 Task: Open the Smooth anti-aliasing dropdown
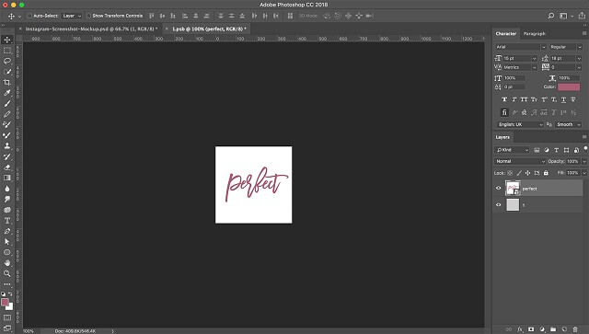[x=569, y=124]
